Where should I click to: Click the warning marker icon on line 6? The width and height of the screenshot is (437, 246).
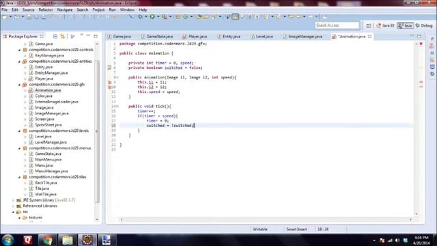(x=109, y=68)
